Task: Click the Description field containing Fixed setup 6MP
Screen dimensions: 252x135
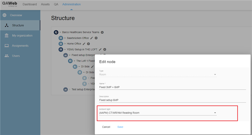Action: (x=172, y=100)
